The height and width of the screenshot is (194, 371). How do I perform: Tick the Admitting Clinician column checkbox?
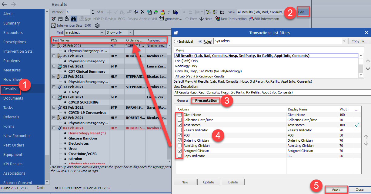click(x=180, y=146)
